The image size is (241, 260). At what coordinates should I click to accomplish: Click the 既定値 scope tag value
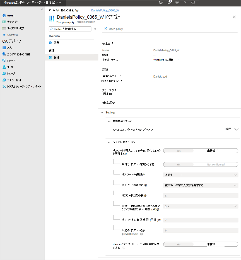click(x=107, y=94)
